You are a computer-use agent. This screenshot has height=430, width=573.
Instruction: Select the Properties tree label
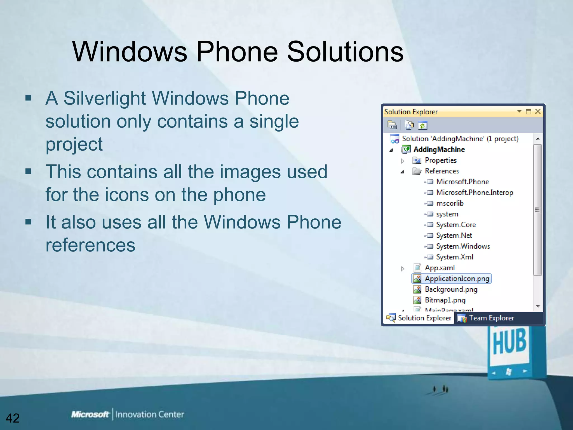pos(441,160)
